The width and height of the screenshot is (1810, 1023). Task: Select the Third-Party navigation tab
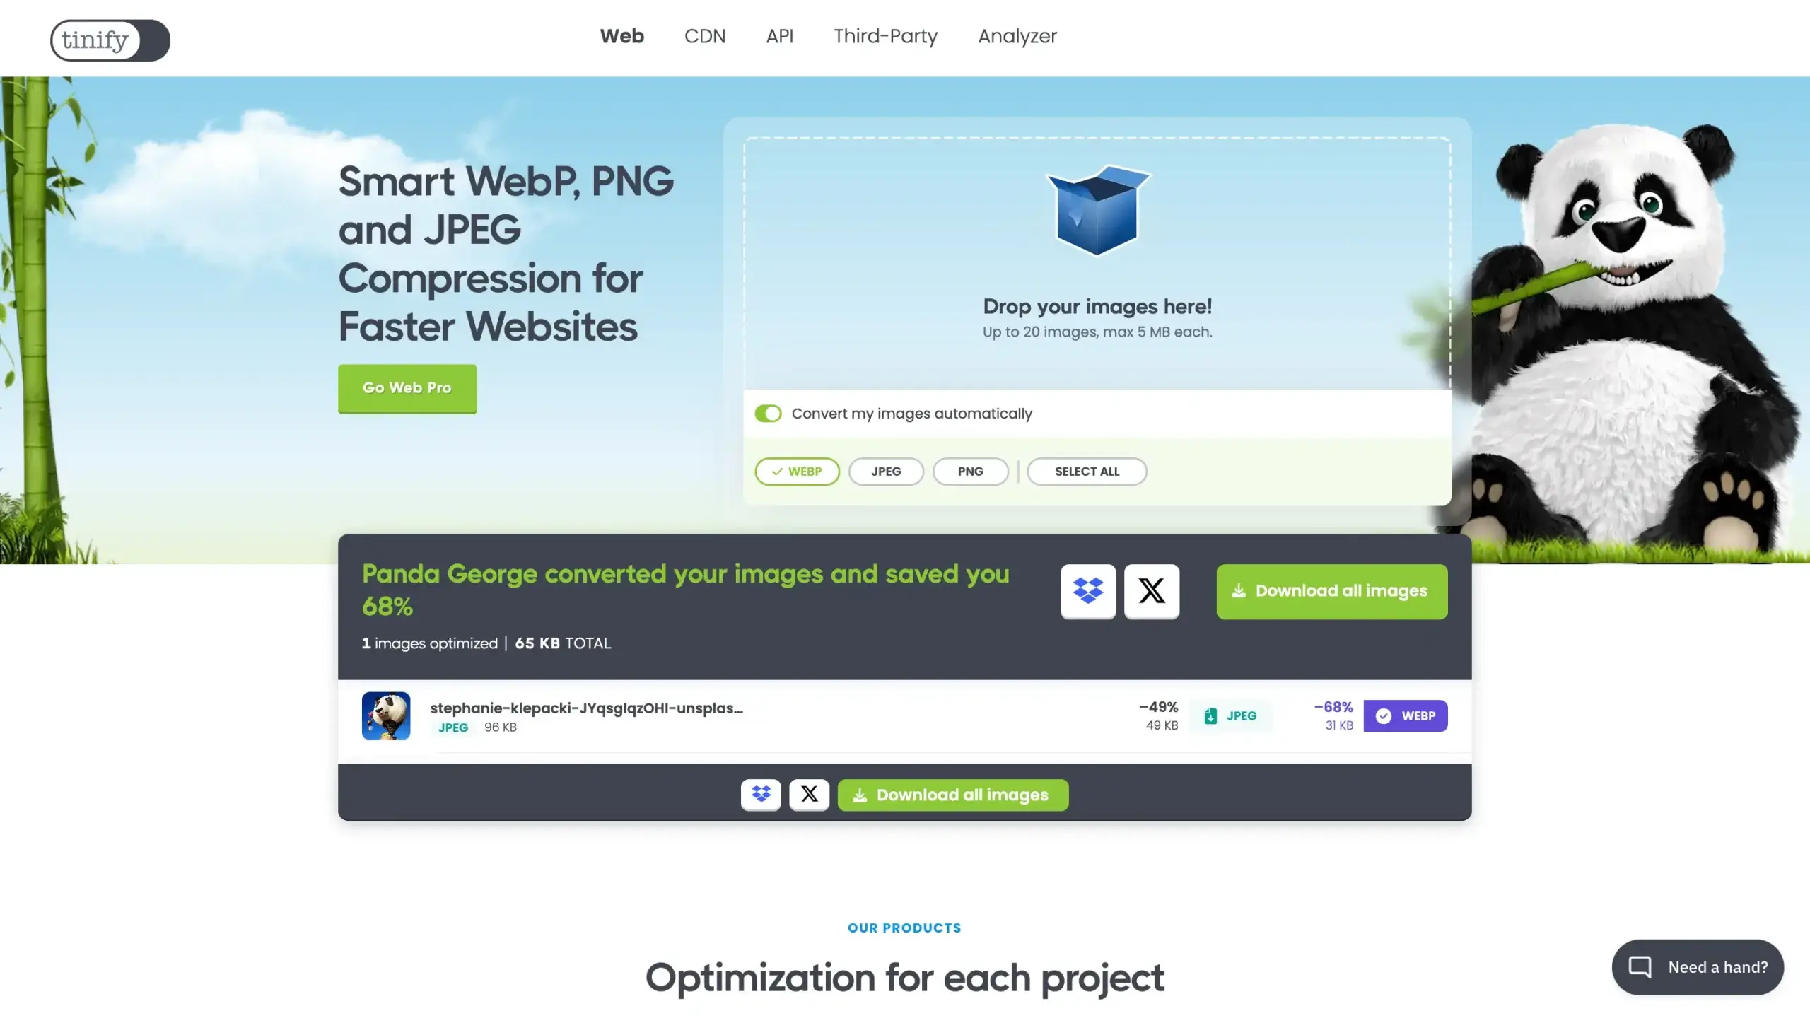(885, 36)
